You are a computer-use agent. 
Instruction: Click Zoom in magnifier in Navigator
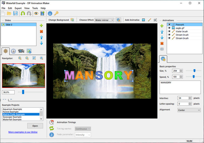(x=20, y=58)
